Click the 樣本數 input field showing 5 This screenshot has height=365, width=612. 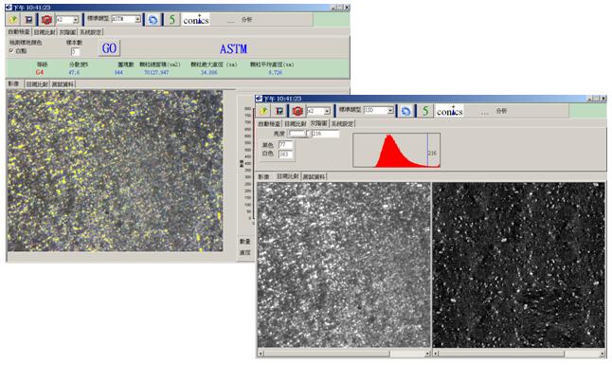(76, 51)
